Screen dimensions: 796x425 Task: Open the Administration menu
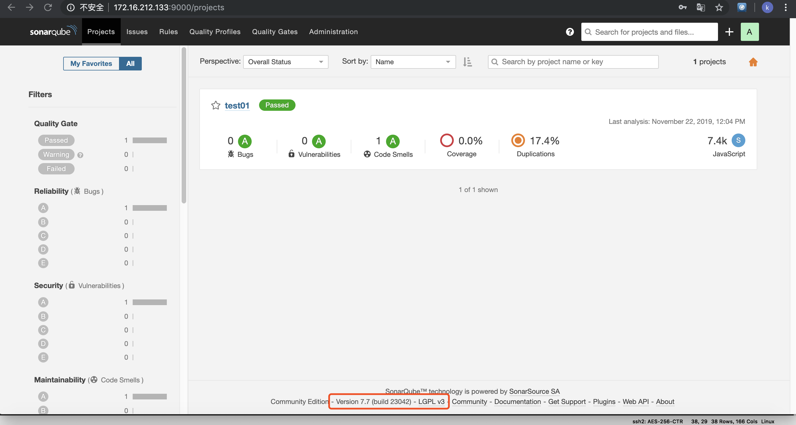(x=333, y=32)
